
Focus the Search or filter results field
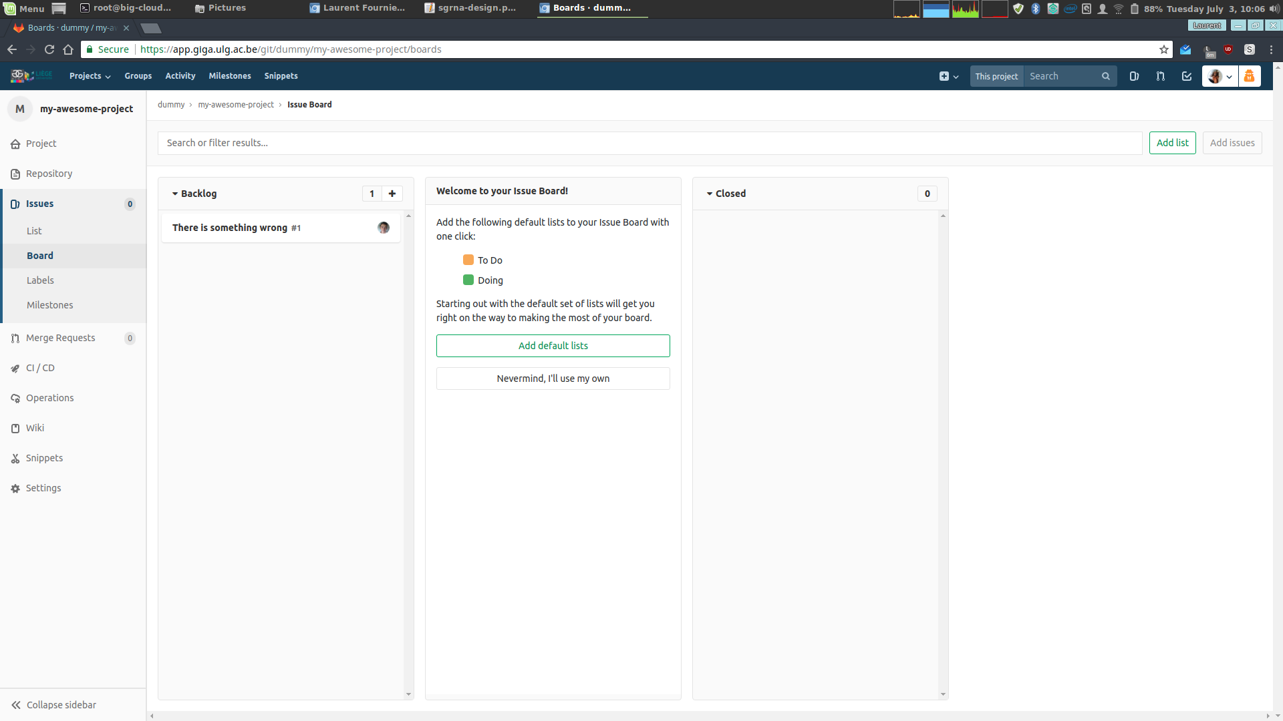click(x=650, y=143)
